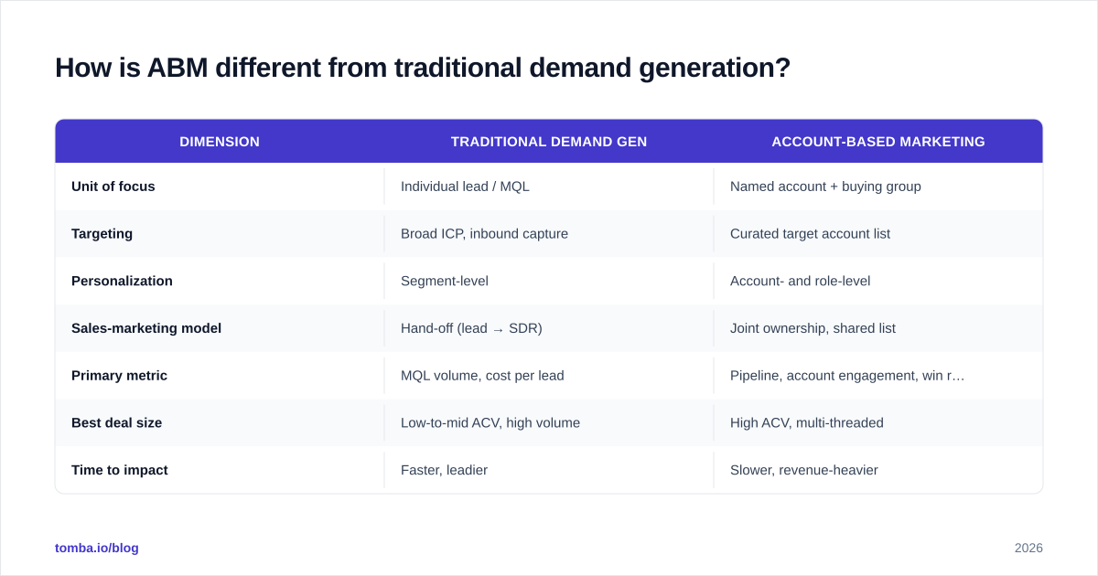Click the 'Low-to-mid ACV, high volume' cell

click(490, 422)
